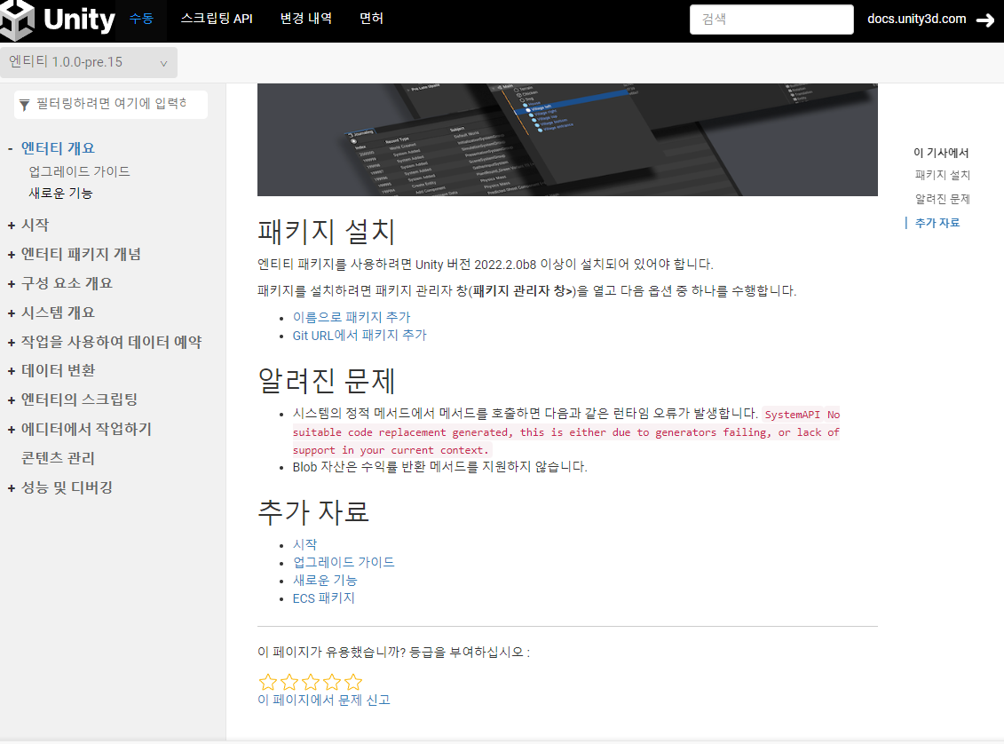Expand the 시작 sidebar section
Image resolution: width=1004 pixels, height=744 pixels.
click(11, 226)
